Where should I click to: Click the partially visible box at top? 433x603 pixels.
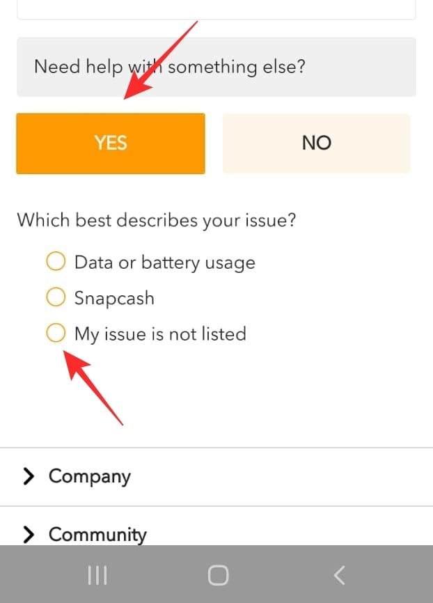(216, 9)
